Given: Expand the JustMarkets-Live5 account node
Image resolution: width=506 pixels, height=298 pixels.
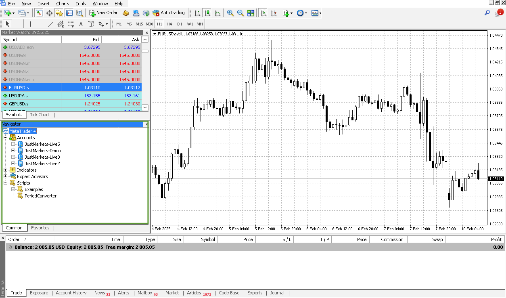Looking at the screenshot, I should tap(12, 144).
